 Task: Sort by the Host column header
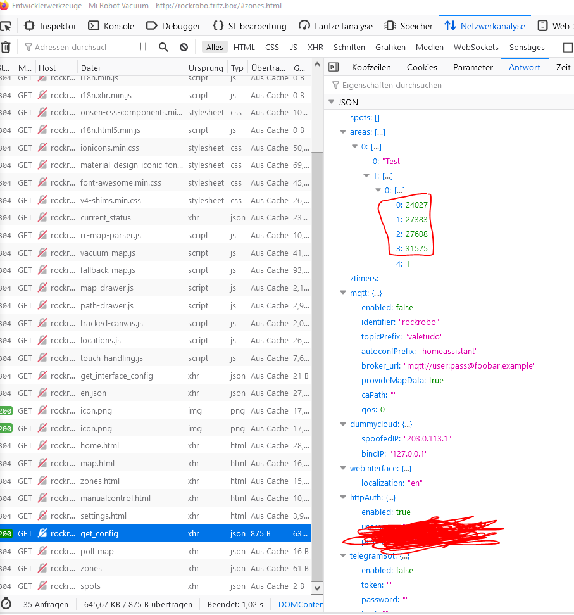[x=56, y=68]
